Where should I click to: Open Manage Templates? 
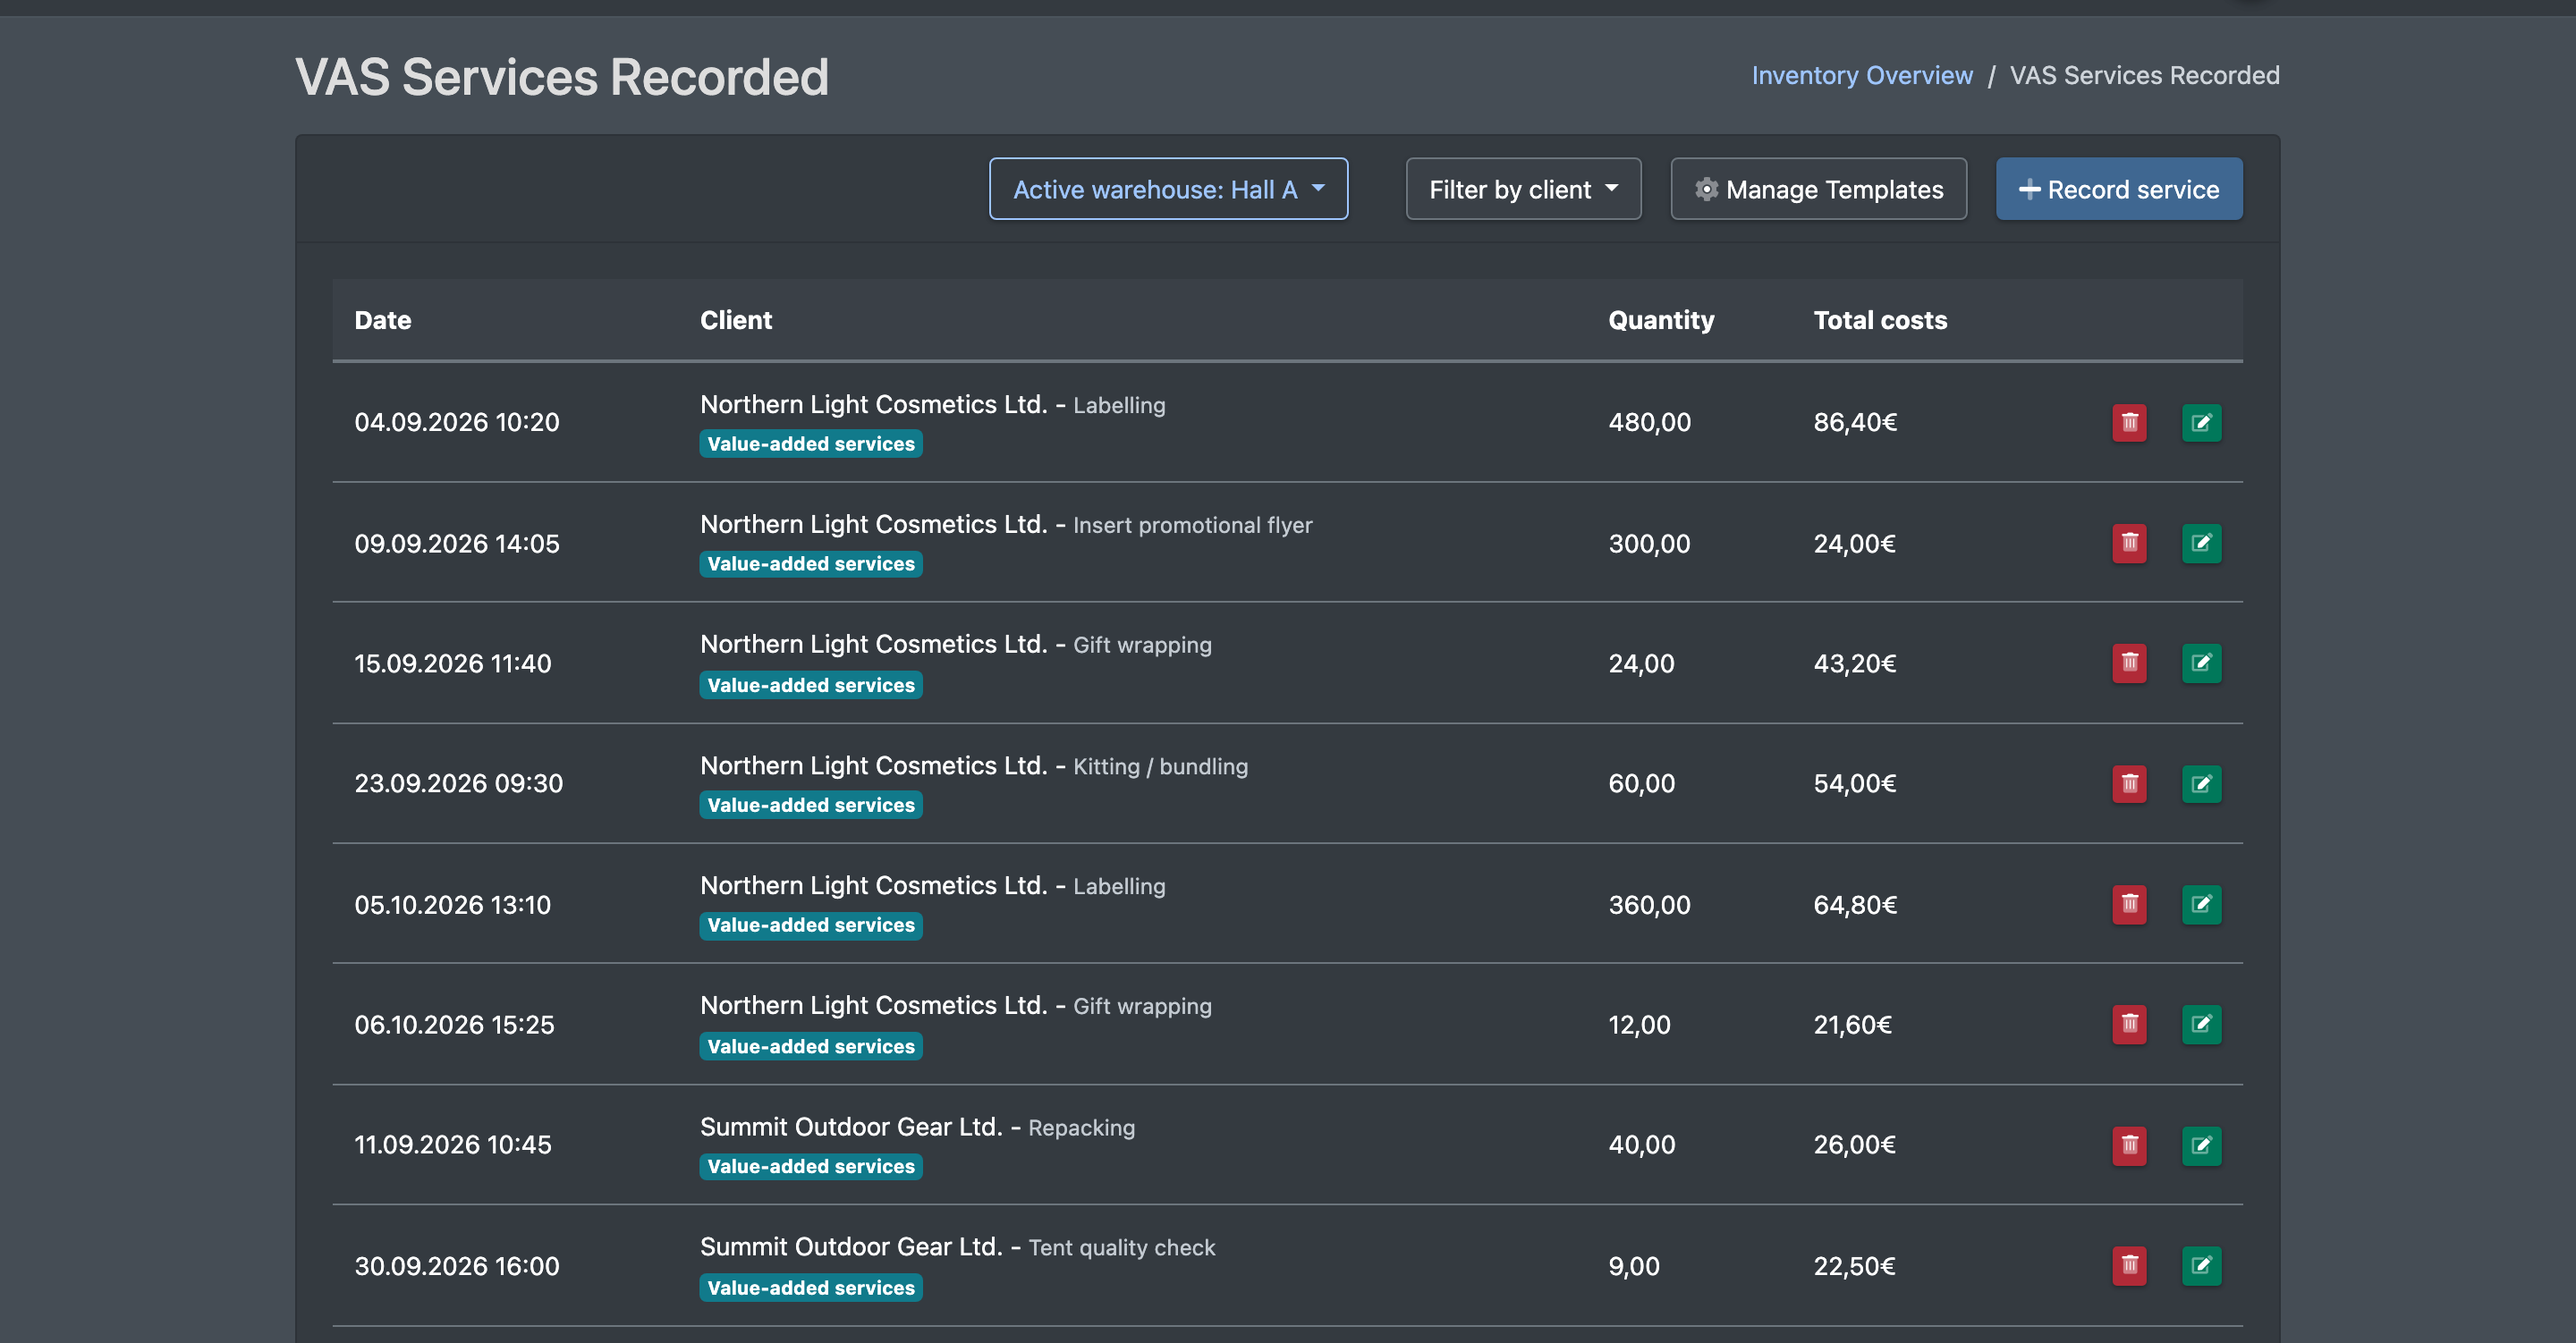pyautogui.click(x=1818, y=189)
